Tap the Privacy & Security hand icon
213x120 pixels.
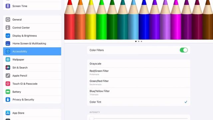point(8,99)
